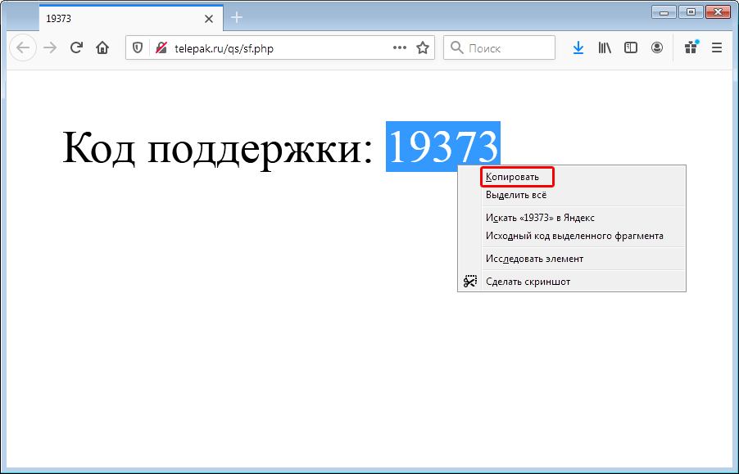Reload the current page
The height and width of the screenshot is (474, 739).
point(76,47)
